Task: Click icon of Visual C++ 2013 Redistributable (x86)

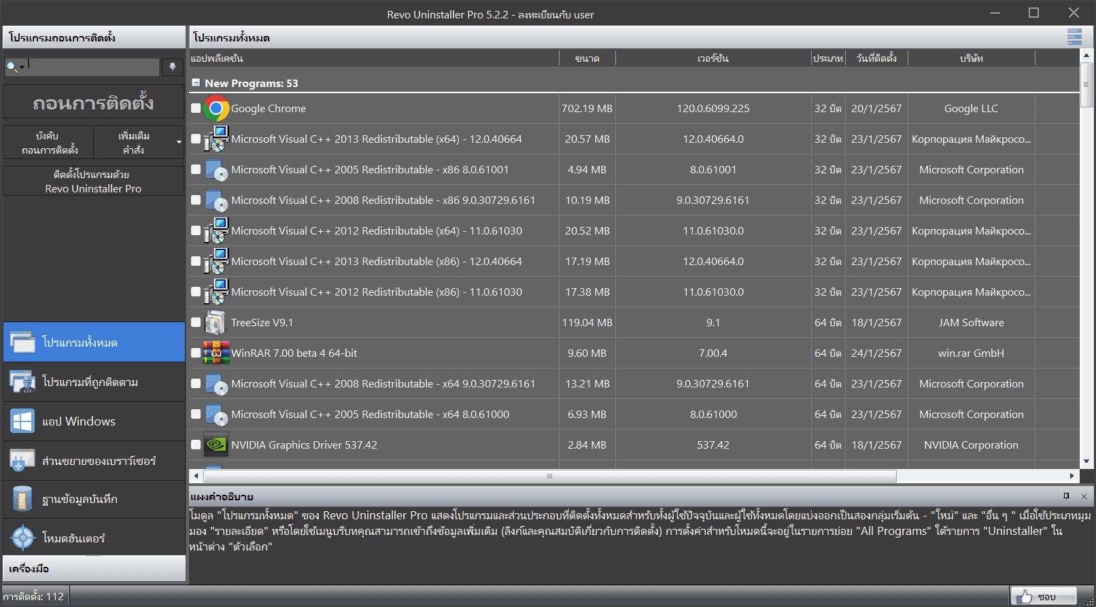Action: click(x=216, y=261)
